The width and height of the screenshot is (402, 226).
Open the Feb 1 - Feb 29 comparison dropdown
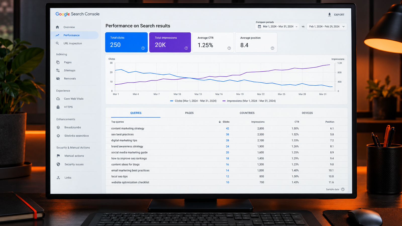coord(327,26)
